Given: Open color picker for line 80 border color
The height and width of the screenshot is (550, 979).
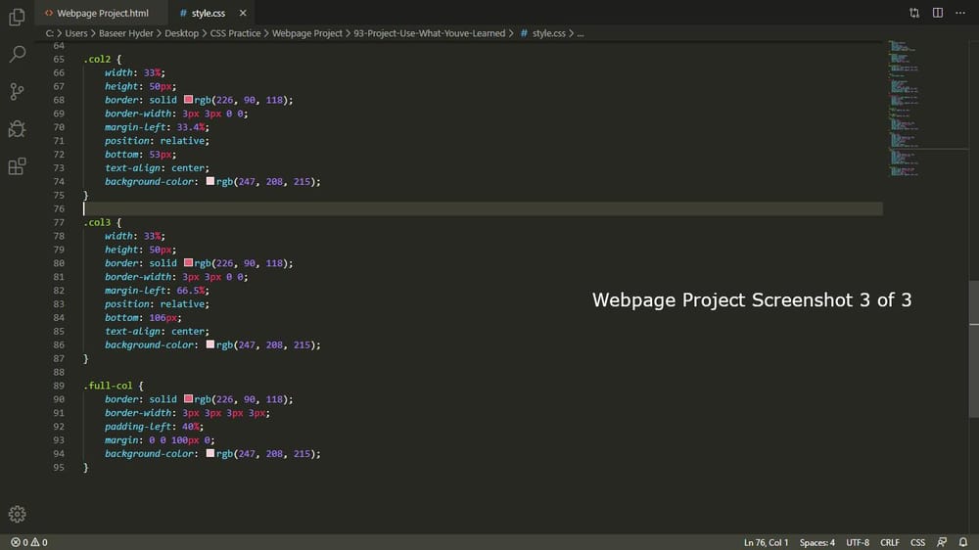Looking at the screenshot, I should click(x=188, y=263).
